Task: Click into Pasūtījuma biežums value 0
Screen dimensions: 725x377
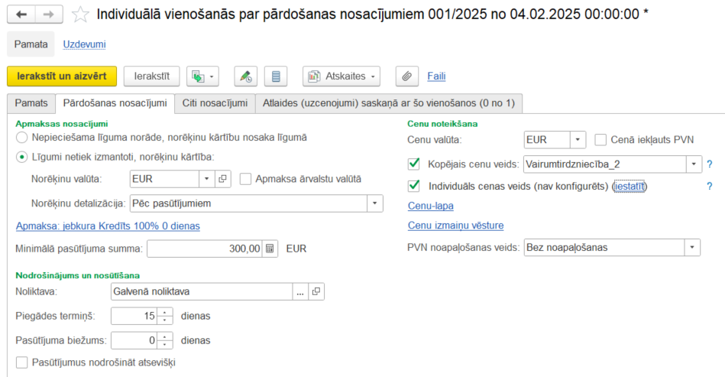Action: click(x=134, y=340)
